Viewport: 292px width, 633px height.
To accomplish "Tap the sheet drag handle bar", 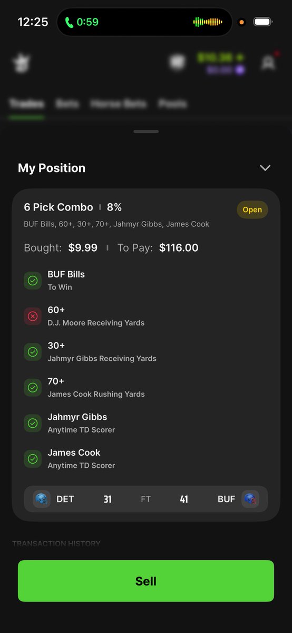I will pyautogui.click(x=146, y=131).
